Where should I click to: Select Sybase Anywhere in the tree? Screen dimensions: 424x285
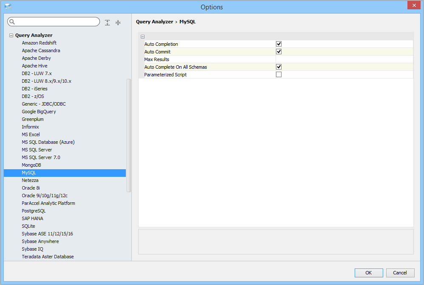pos(40,242)
